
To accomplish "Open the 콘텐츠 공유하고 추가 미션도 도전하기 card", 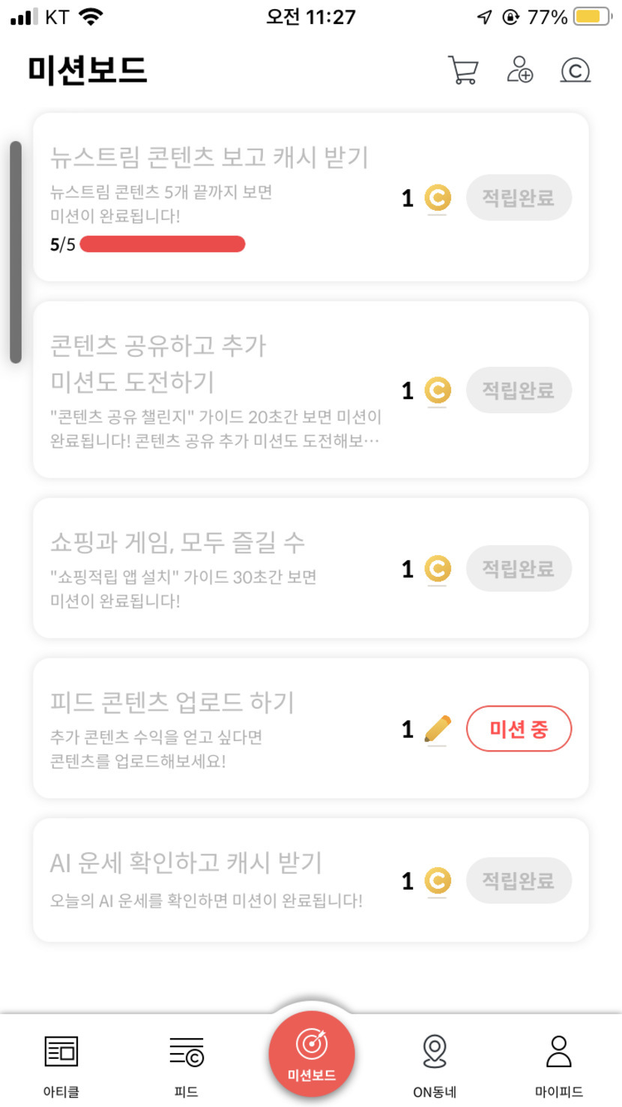I will click(217, 364).
